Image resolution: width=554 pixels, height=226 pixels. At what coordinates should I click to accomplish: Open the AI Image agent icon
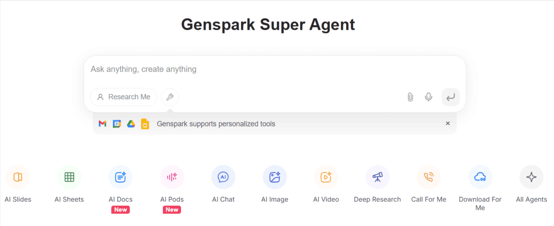pos(275,177)
